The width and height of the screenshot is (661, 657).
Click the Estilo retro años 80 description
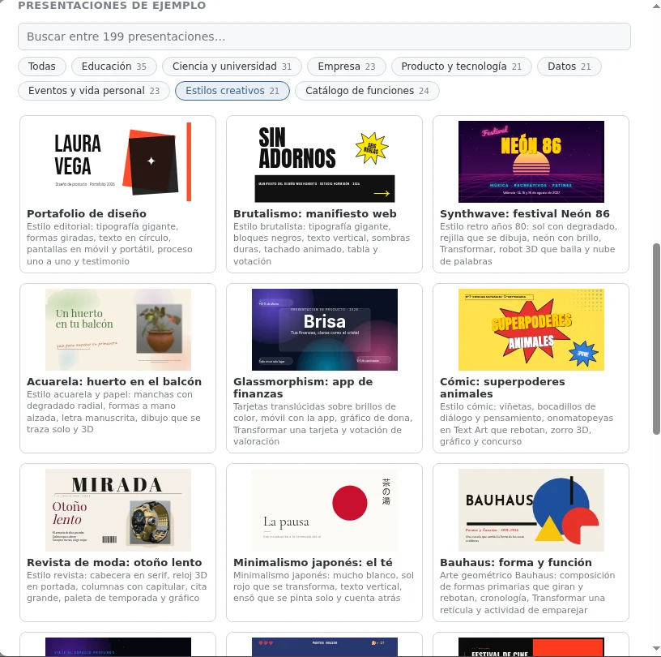(529, 244)
